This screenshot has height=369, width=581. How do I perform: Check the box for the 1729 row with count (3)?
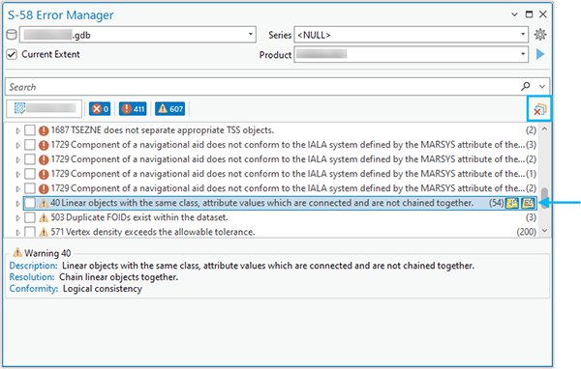(30, 145)
